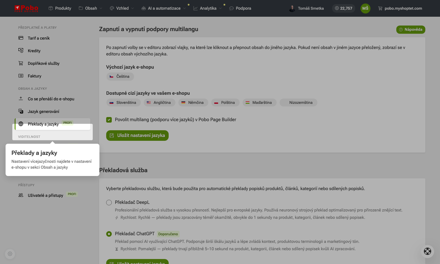Uncheck Povolit multilang checkbox

(109, 120)
